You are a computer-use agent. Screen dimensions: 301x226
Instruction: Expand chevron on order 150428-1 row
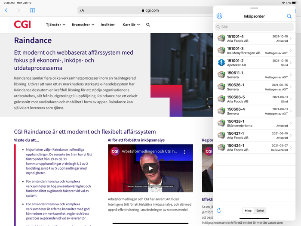(x=291, y=123)
